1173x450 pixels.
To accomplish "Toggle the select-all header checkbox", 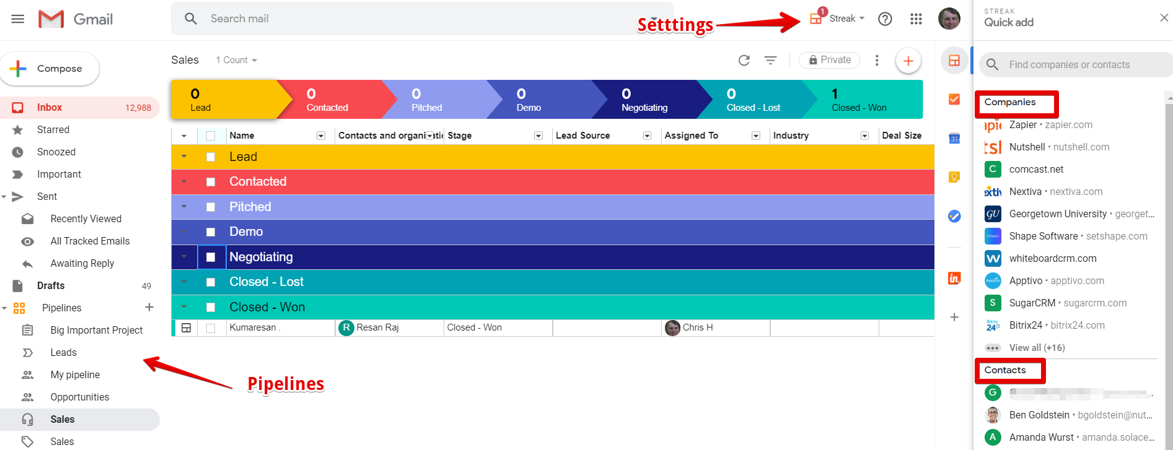I will click(x=211, y=136).
